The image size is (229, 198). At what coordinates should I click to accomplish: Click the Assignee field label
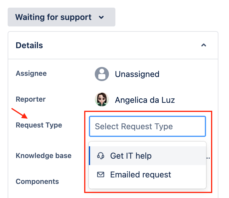31,73
